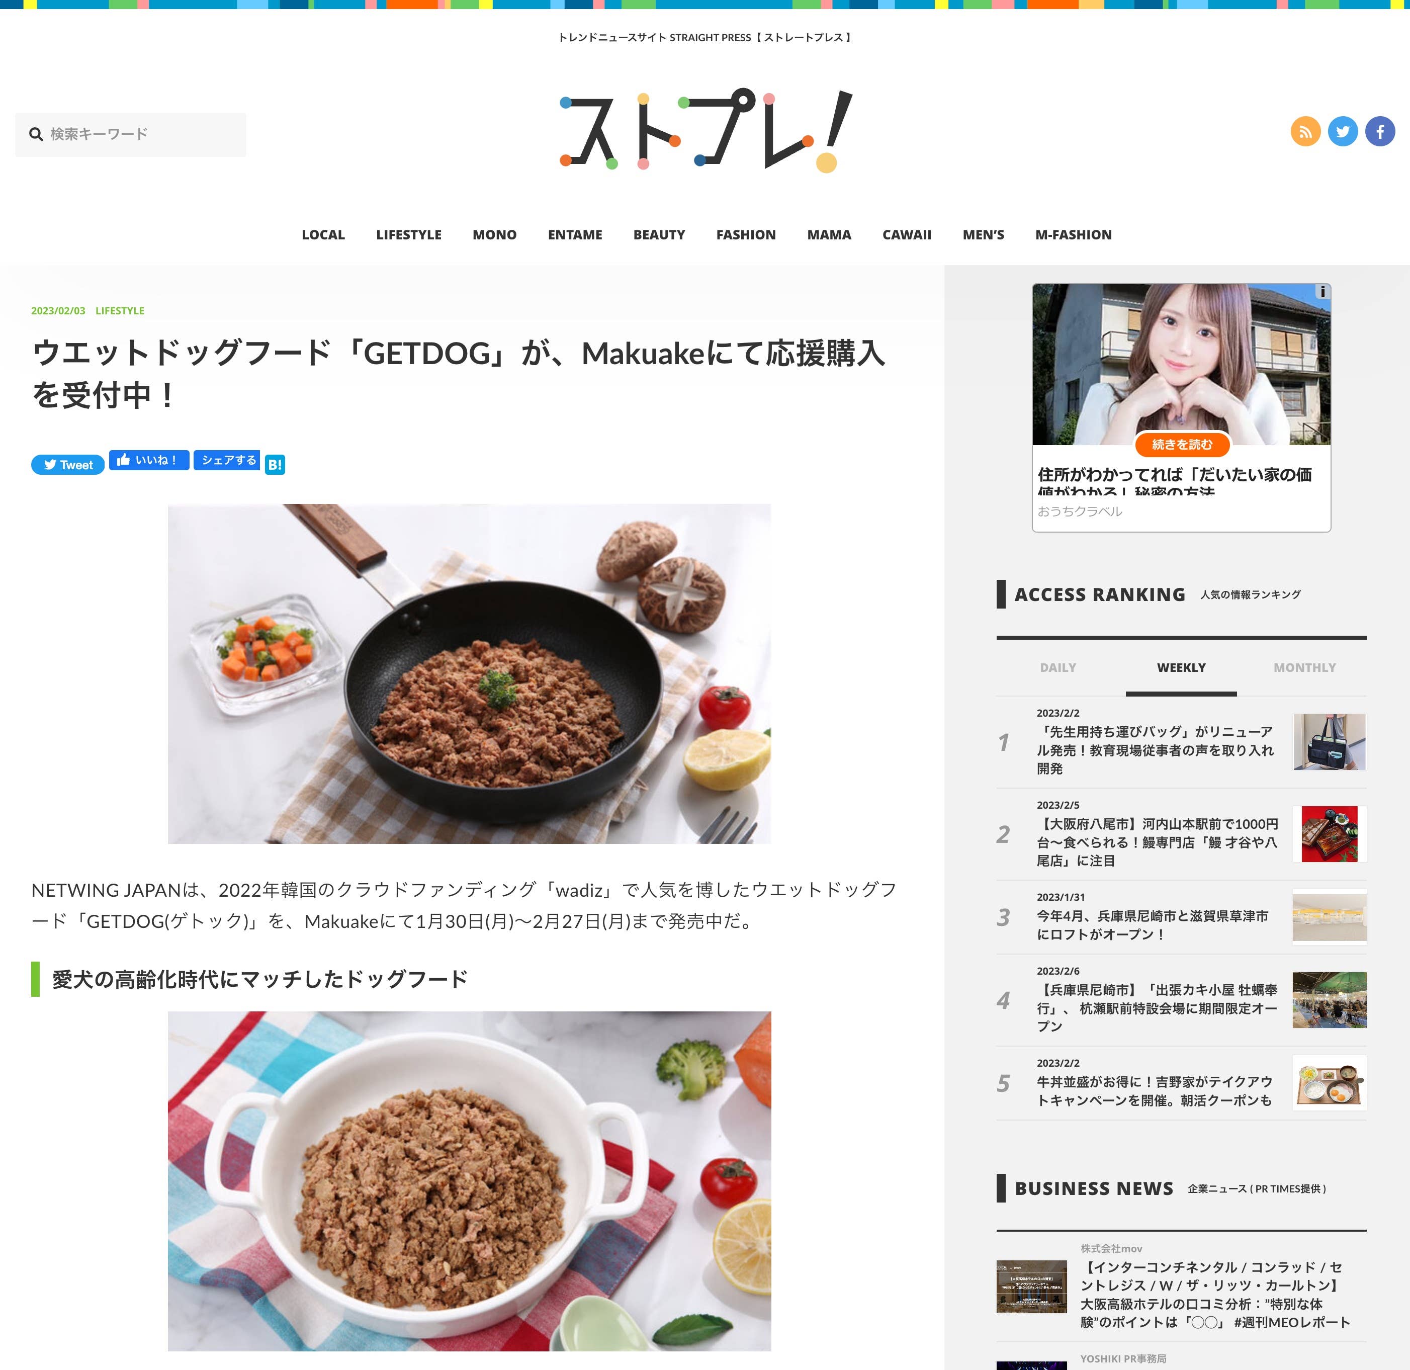The height and width of the screenshot is (1370, 1410).
Task: Click the ad info icon
Action: click(1322, 291)
